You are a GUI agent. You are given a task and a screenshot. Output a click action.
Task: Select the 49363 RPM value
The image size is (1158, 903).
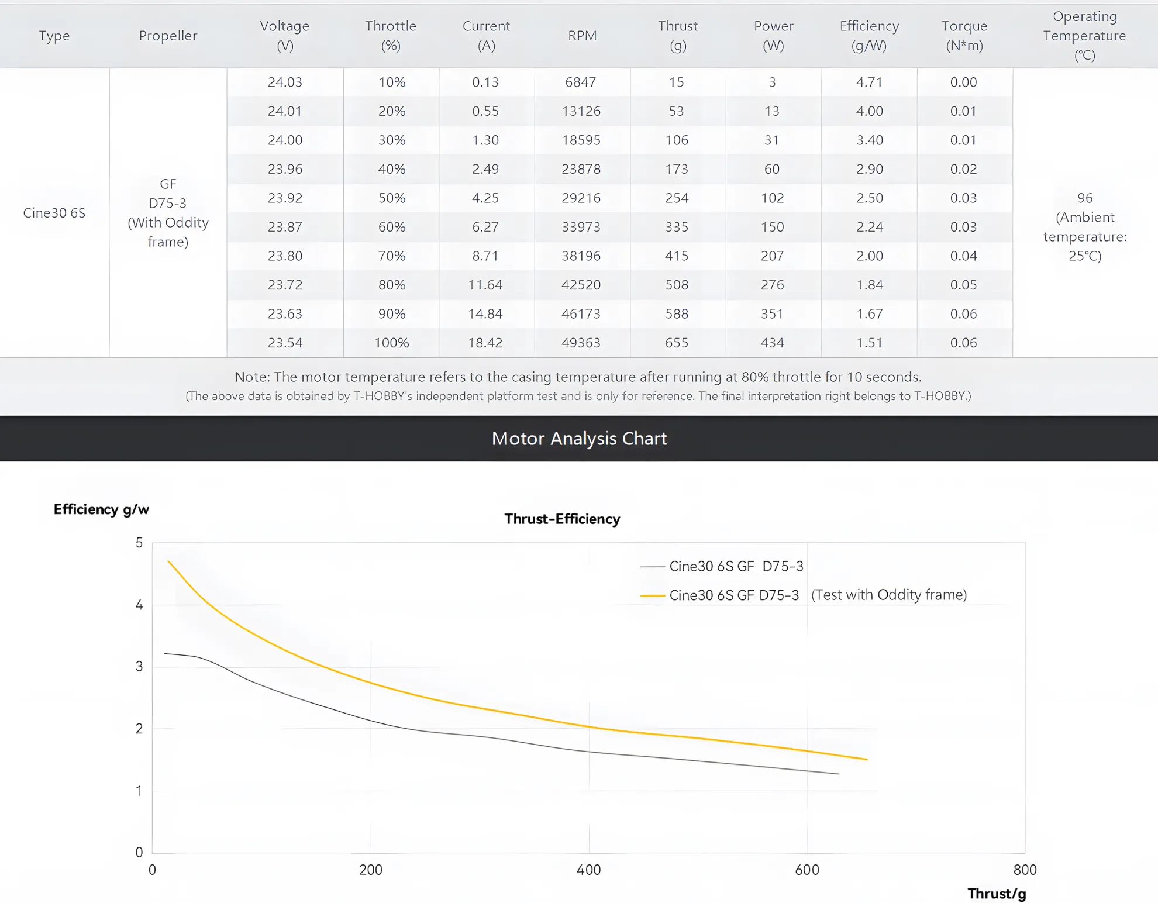[581, 343]
